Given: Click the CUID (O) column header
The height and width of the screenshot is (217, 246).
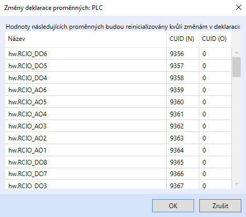Looking at the screenshot, I should tap(215, 39).
